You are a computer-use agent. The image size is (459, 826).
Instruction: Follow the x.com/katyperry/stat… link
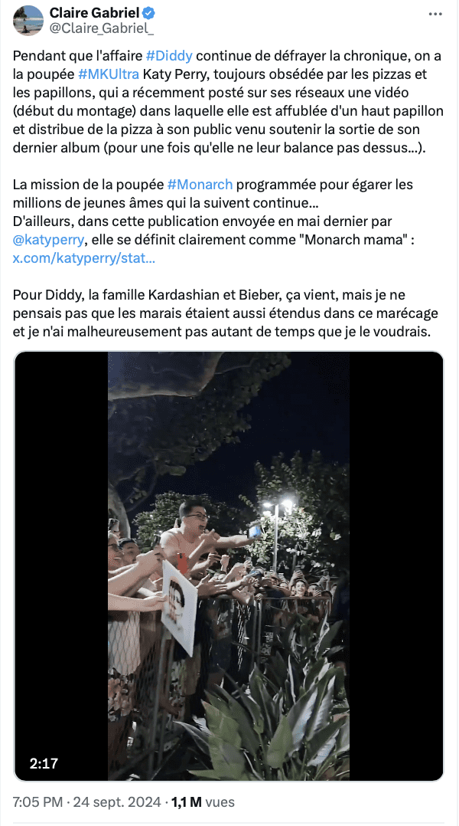[x=84, y=259]
